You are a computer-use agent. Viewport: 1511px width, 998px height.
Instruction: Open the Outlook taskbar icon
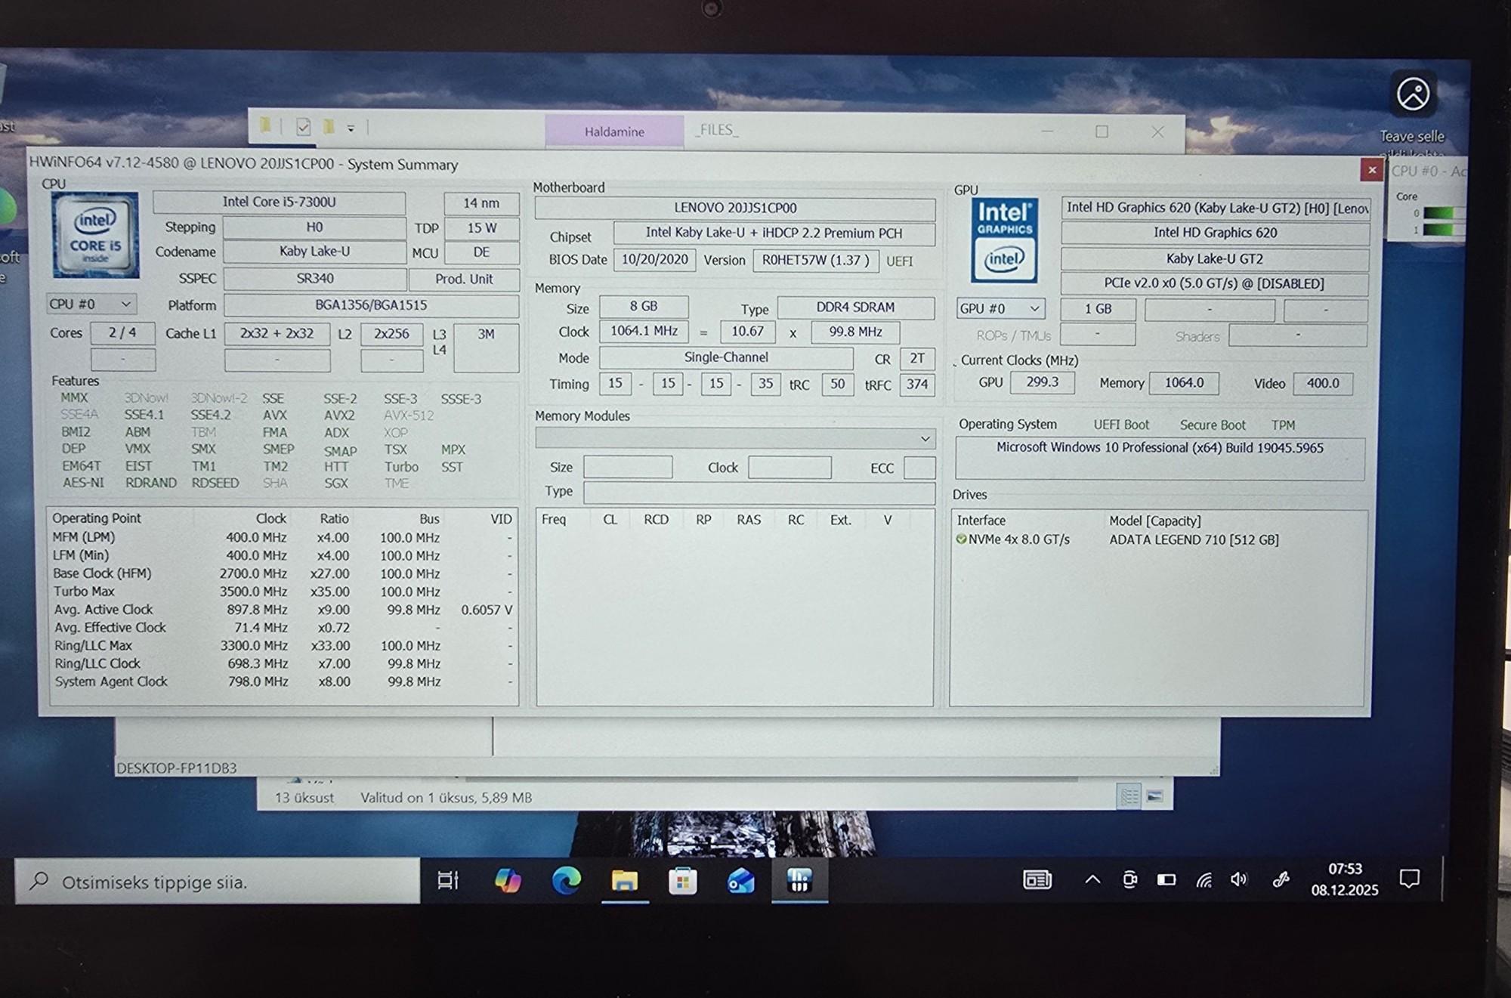click(740, 880)
